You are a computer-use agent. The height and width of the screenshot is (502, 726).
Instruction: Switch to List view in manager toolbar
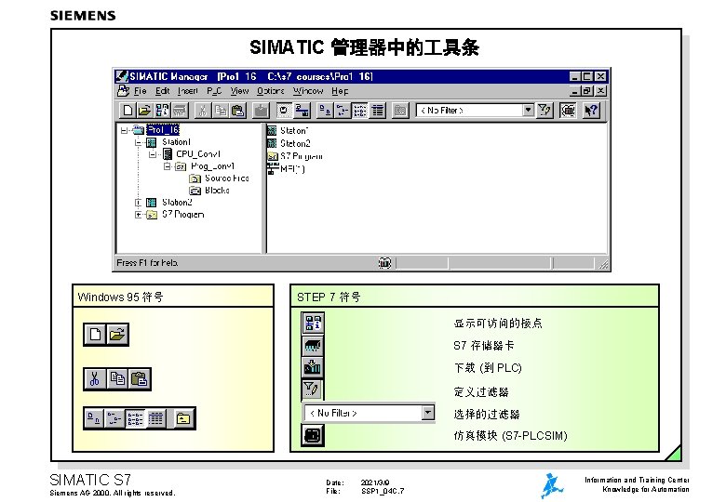pos(360,110)
